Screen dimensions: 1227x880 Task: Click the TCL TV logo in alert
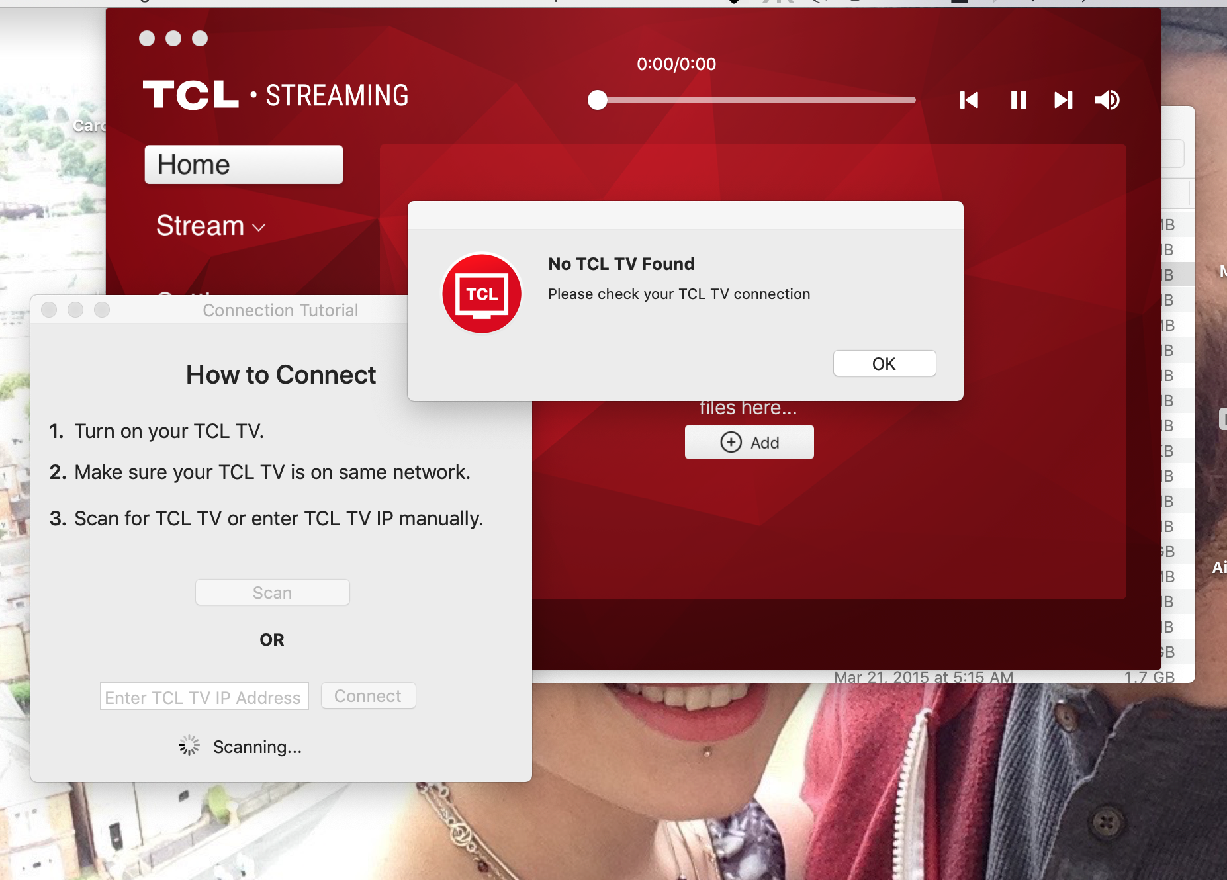click(482, 294)
